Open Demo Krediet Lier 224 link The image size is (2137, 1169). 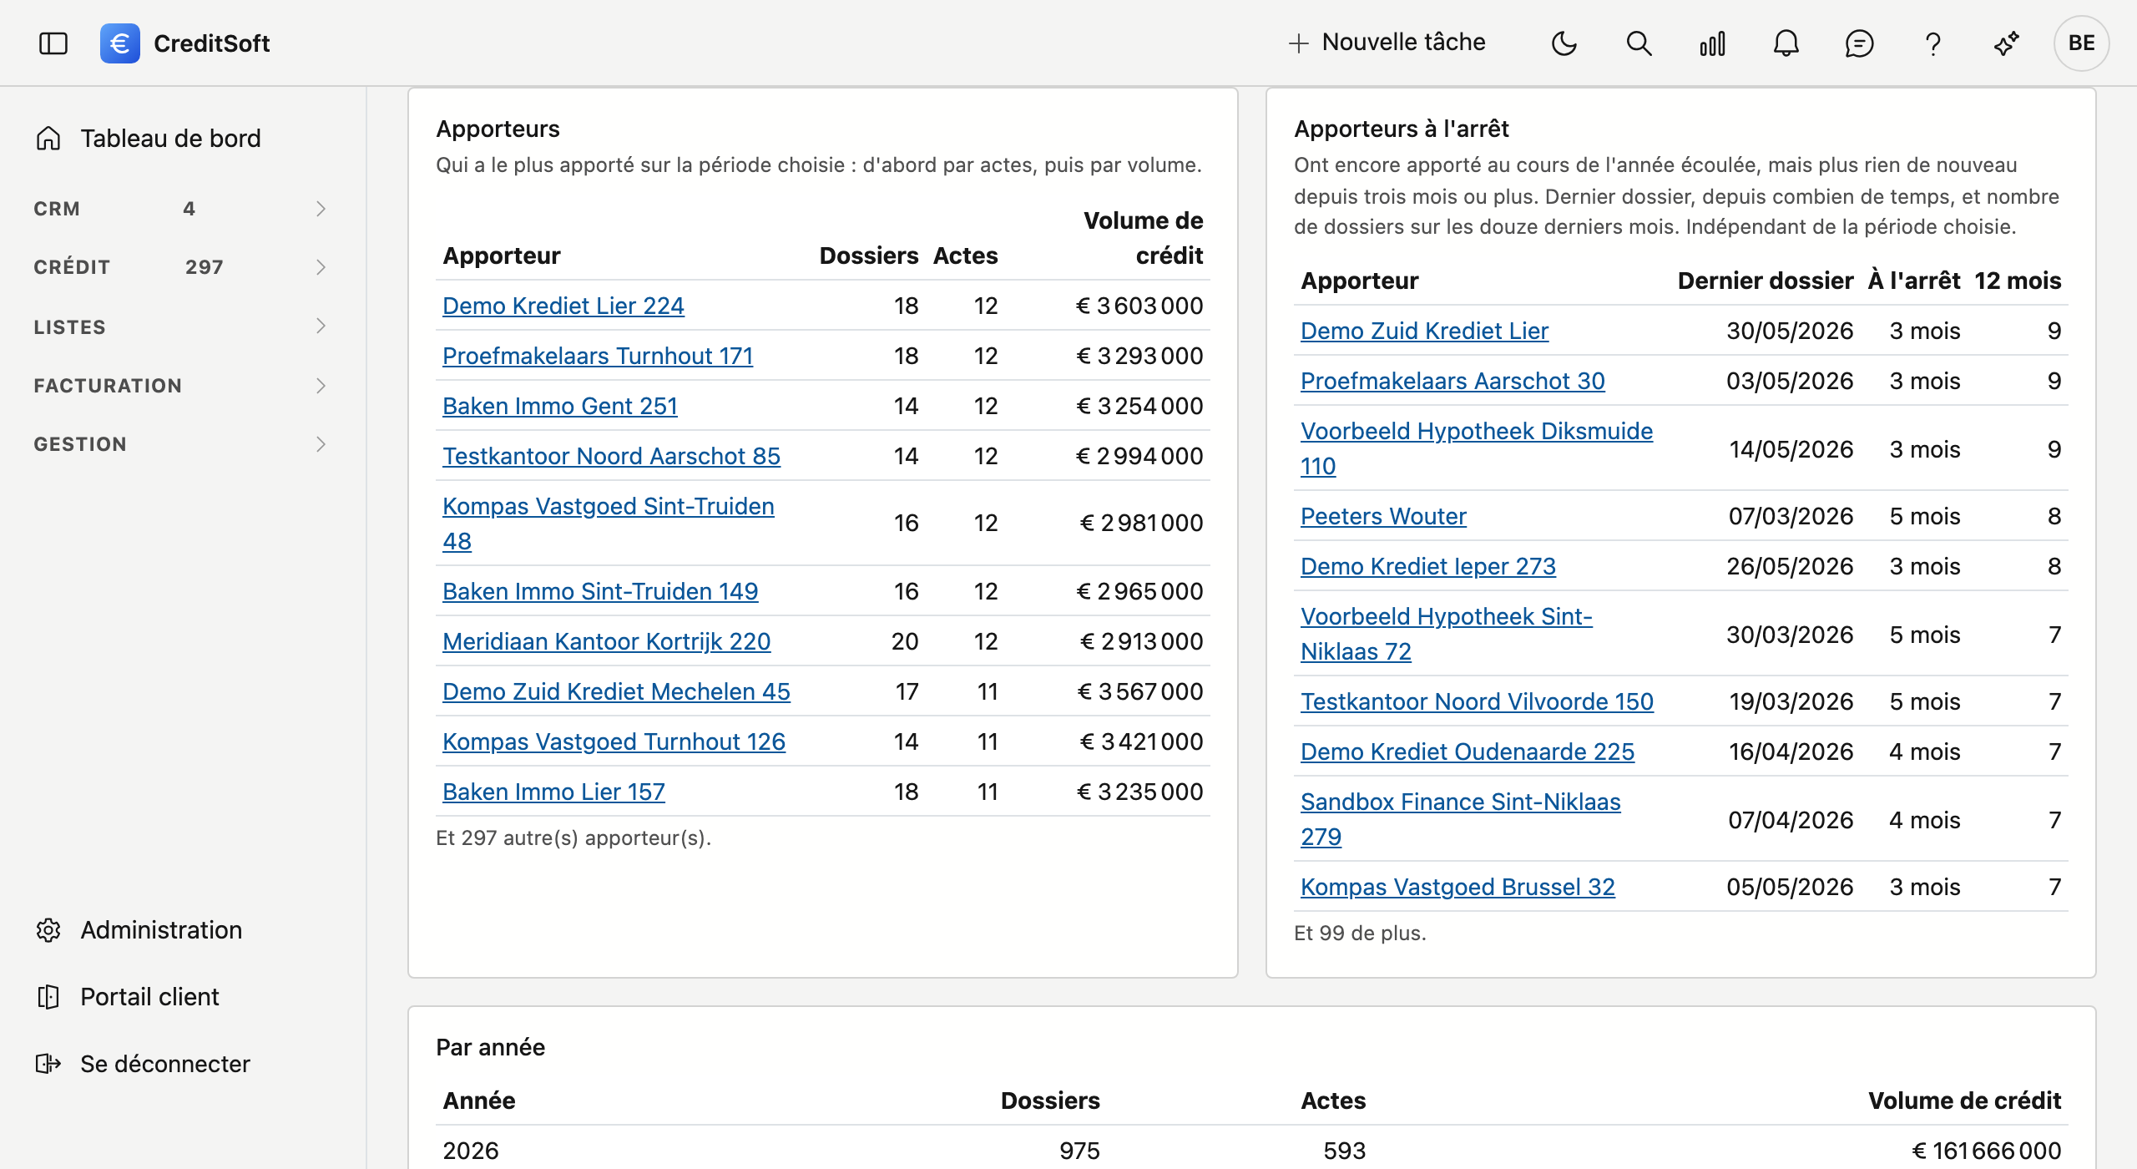pyautogui.click(x=563, y=306)
